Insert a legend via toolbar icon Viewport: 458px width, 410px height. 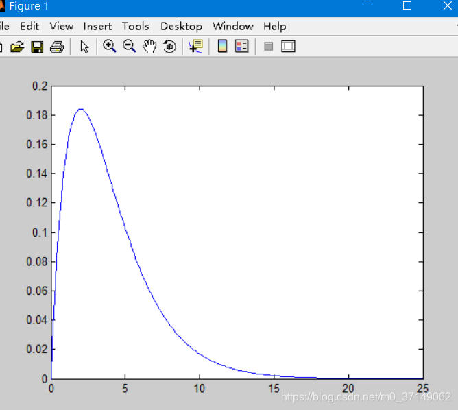point(242,46)
